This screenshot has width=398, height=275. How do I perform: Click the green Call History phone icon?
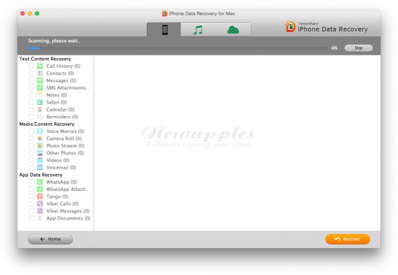(x=40, y=66)
